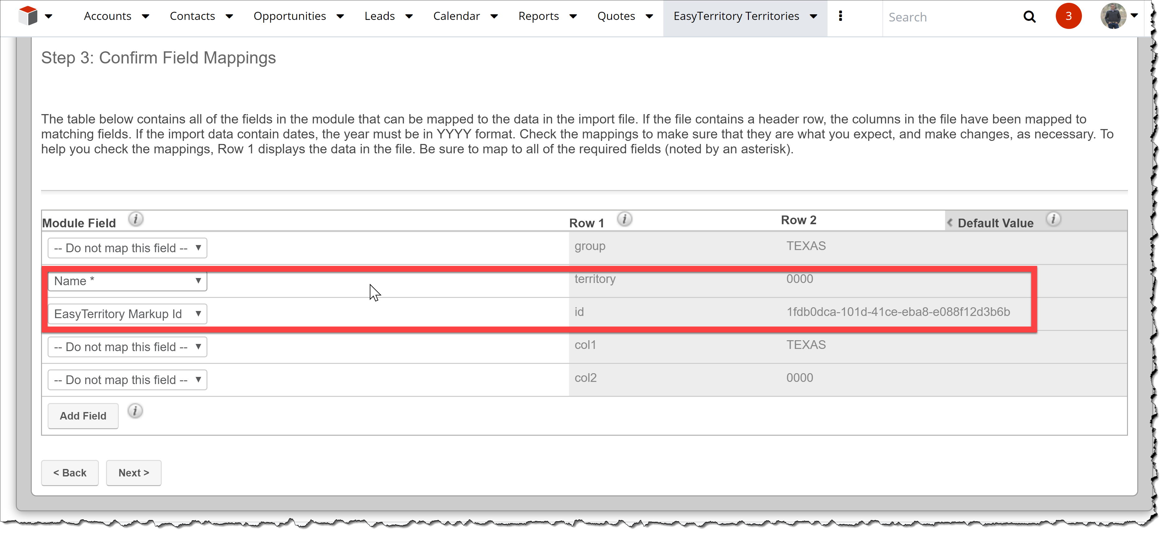The width and height of the screenshot is (1169, 538).
Task: Open the Name module field dropdown
Action: click(x=127, y=281)
